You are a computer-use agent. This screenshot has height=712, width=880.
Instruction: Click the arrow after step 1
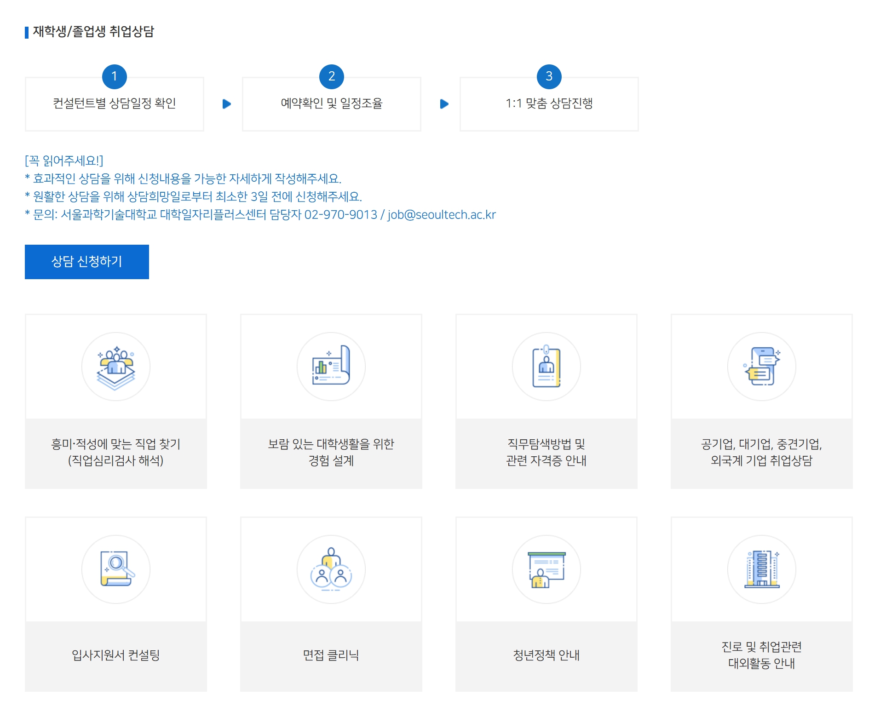tap(226, 104)
